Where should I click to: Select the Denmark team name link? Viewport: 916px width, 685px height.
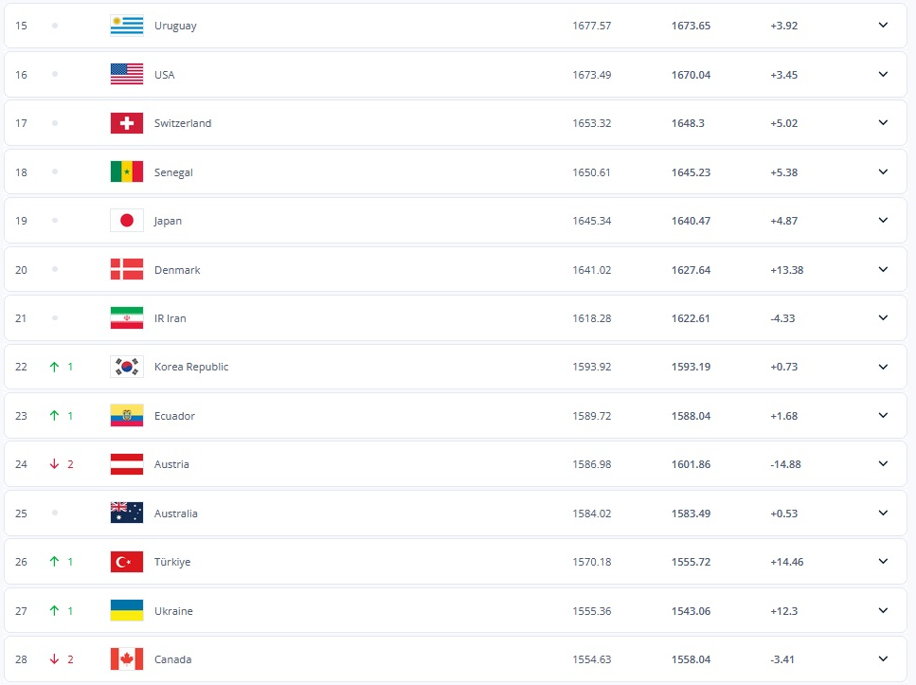[x=177, y=270]
